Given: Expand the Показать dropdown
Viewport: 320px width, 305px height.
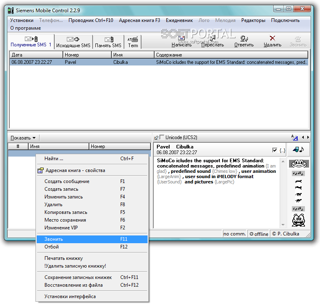Looking at the screenshot, I should pos(23,138).
